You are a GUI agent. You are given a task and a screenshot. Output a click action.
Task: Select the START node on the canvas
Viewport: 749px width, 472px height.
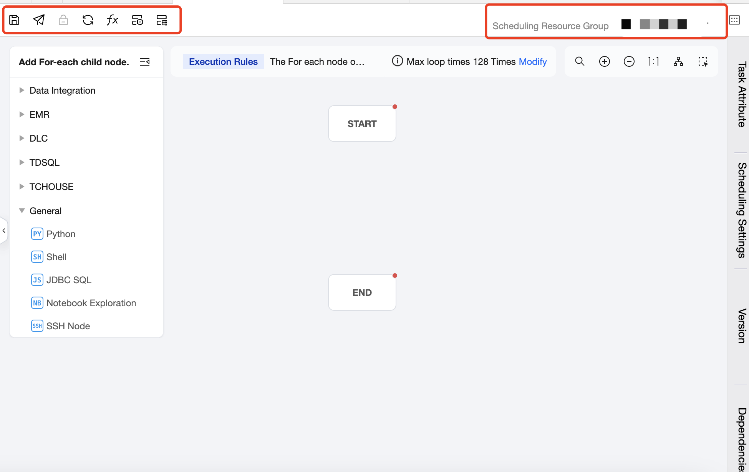(x=362, y=124)
